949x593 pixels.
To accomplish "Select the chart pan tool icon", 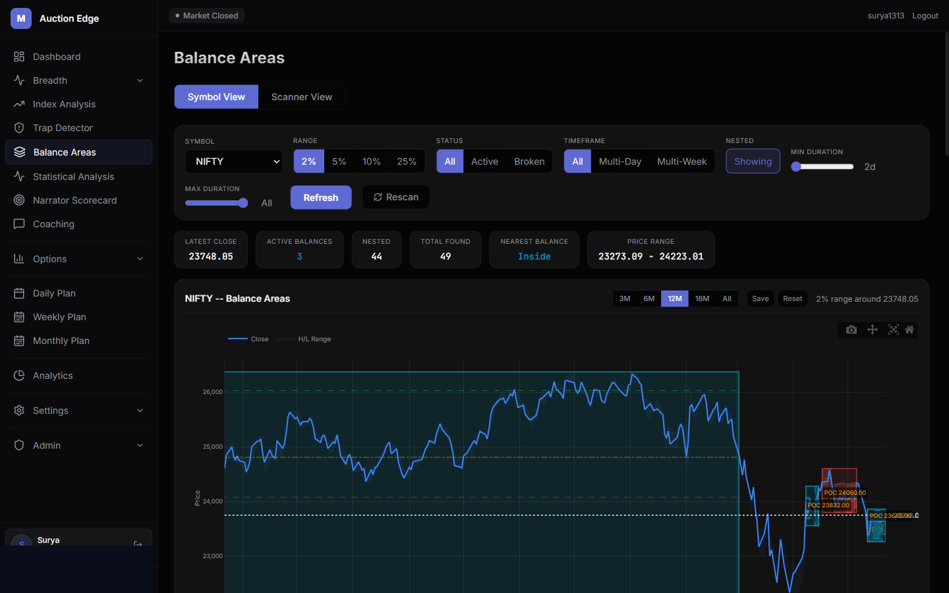I will [873, 329].
